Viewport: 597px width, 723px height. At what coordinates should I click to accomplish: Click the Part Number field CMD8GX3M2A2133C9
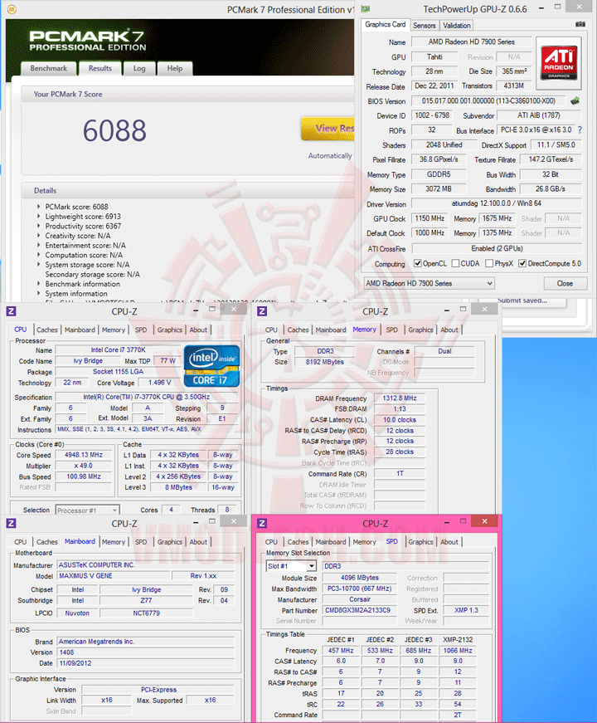coord(358,610)
